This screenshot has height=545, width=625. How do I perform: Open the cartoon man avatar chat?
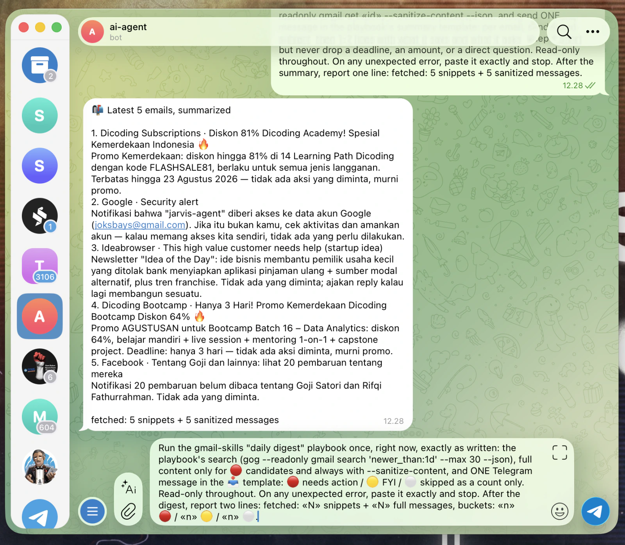pos(39,467)
